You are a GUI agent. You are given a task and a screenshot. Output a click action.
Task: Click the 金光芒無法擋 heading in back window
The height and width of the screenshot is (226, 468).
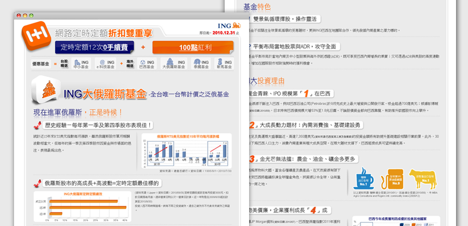tap(304, 159)
